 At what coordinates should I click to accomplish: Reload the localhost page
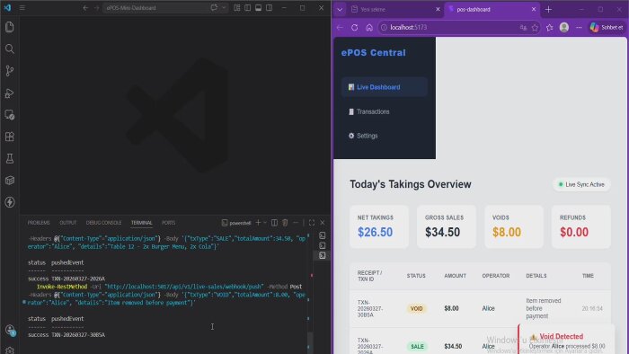(x=355, y=27)
